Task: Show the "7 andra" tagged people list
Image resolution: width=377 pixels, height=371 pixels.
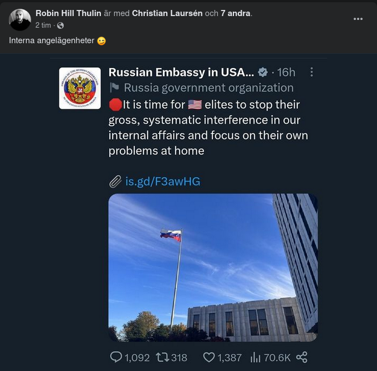Action: (x=236, y=13)
